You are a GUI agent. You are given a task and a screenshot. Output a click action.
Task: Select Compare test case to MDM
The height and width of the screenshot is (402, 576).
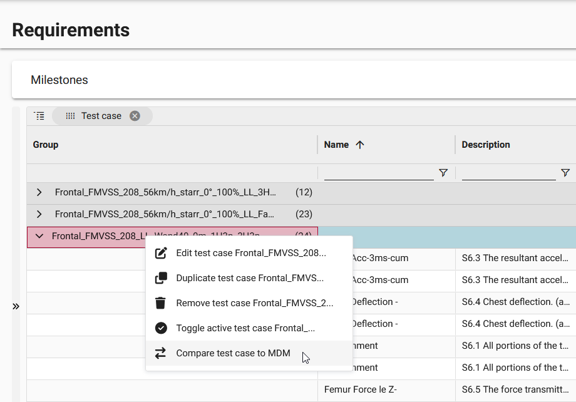pyautogui.click(x=249, y=353)
